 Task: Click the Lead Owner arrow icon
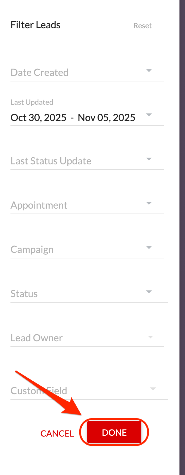point(150,337)
